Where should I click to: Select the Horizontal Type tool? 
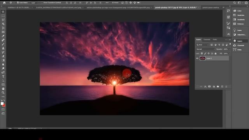click(3, 77)
